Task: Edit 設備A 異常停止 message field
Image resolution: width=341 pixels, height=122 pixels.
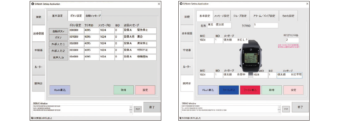Action: (140, 44)
